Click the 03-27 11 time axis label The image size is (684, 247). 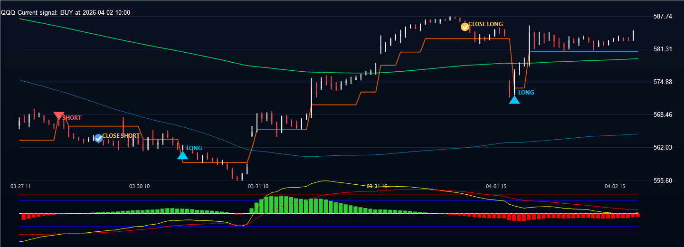(x=20, y=187)
